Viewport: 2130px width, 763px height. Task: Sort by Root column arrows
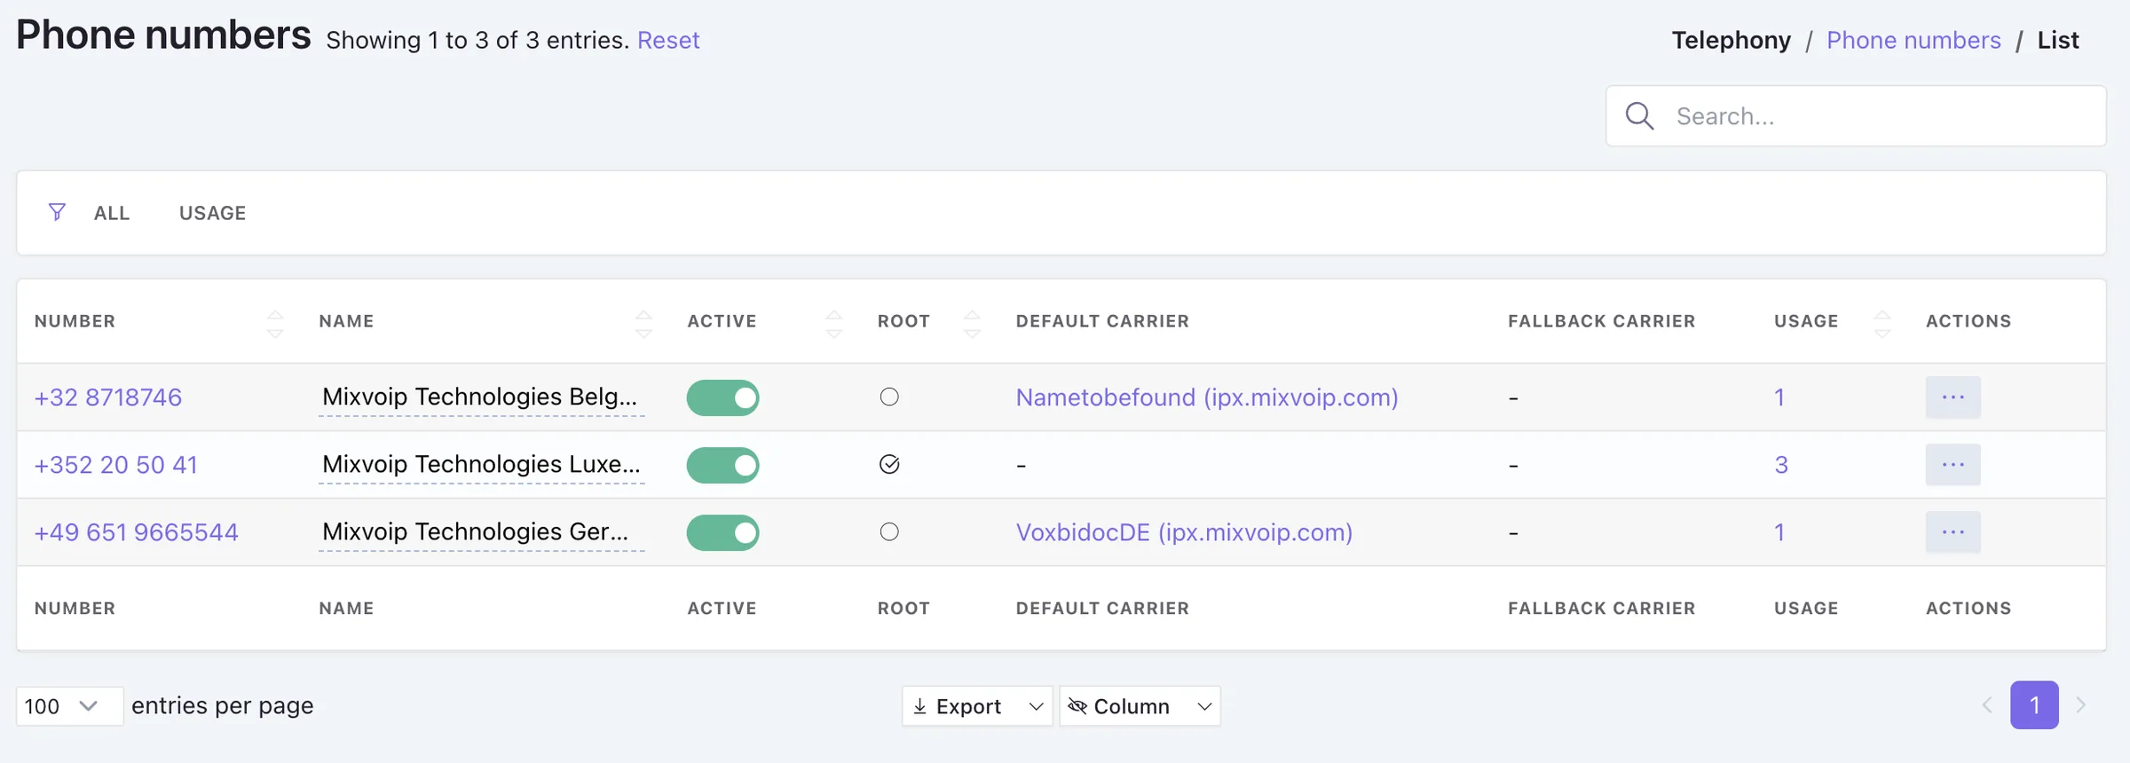coord(972,323)
